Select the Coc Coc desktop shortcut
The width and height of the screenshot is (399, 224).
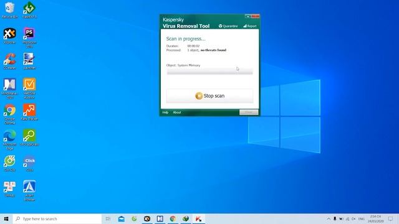(10, 163)
